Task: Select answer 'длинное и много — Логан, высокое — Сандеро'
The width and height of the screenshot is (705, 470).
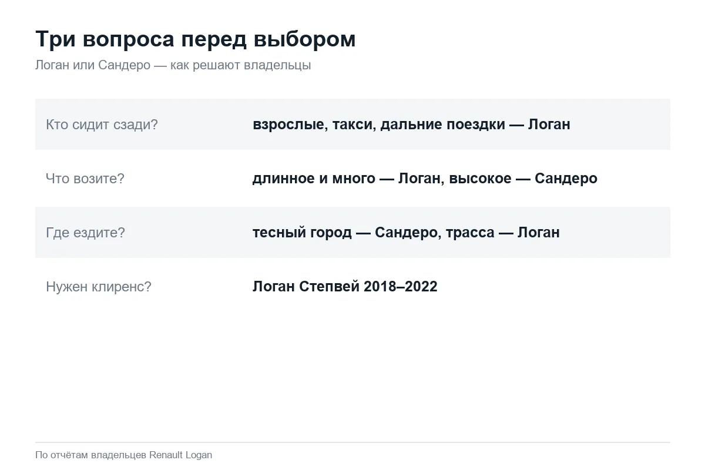Action: [425, 179]
